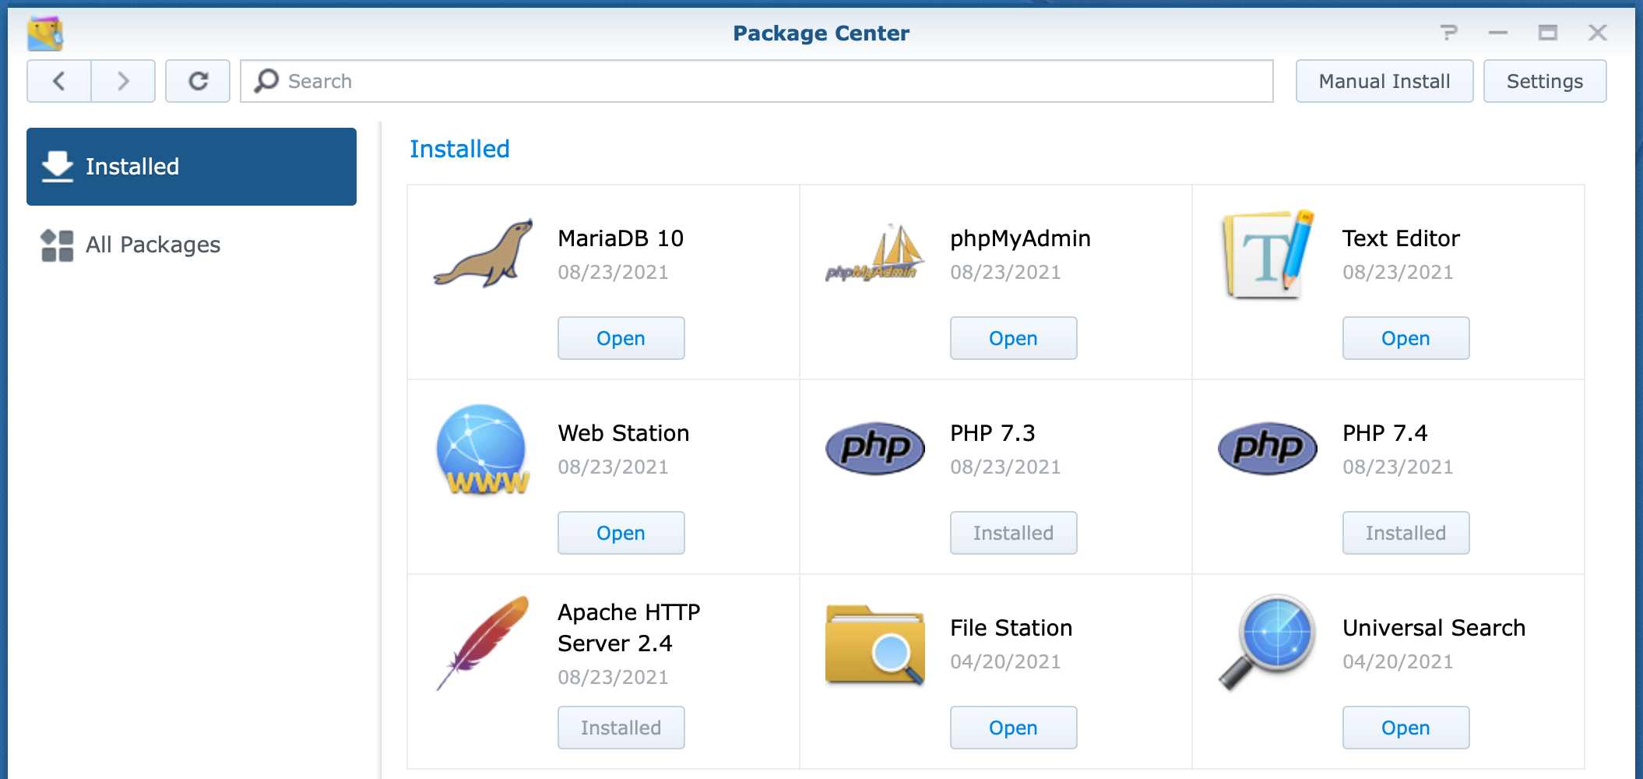Close the Package Center window
This screenshot has width=1643, height=779.
(1598, 33)
